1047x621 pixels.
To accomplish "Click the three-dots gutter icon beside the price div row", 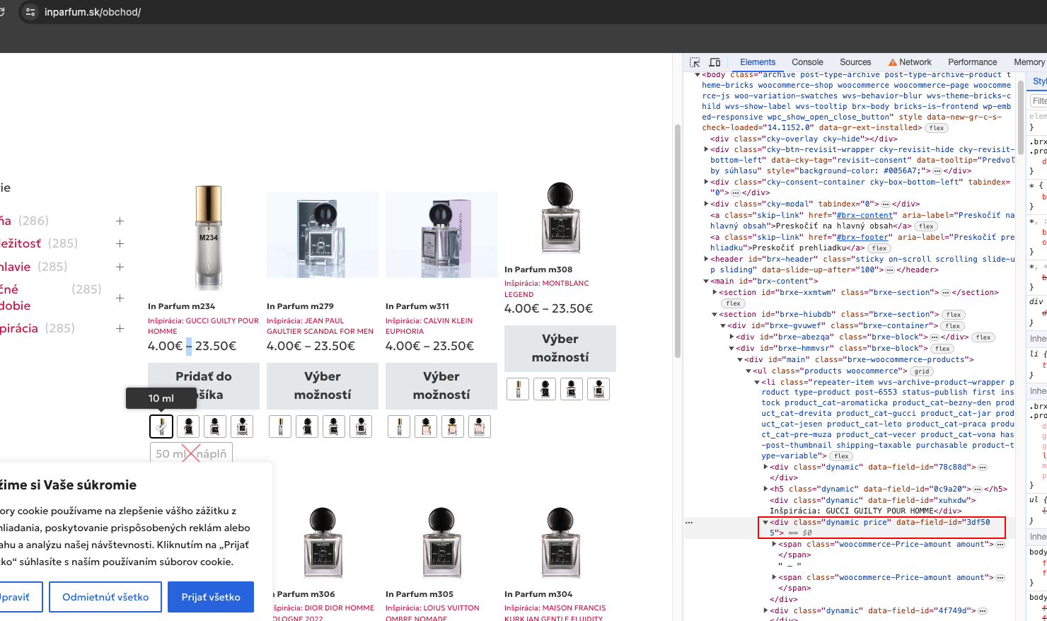I will (689, 523).
